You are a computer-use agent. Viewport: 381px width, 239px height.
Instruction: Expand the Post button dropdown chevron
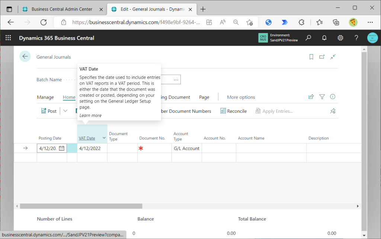coord(65,111)
